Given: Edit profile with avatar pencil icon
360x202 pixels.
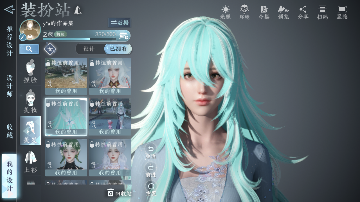Looking at the screenshot, I should pos(22,37).
